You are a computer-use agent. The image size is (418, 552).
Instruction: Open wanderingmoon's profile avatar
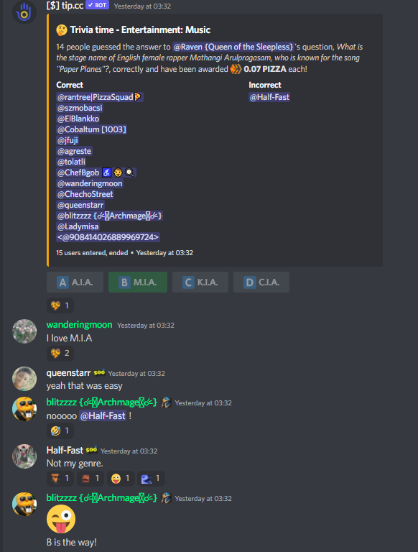(x=24, y=331)
